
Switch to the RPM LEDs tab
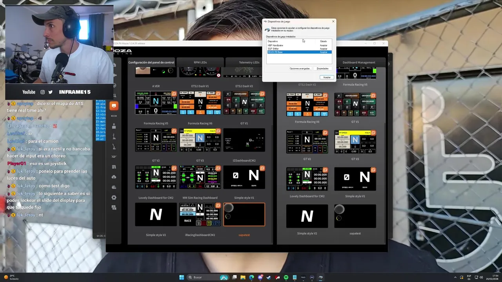coord(200,62)
